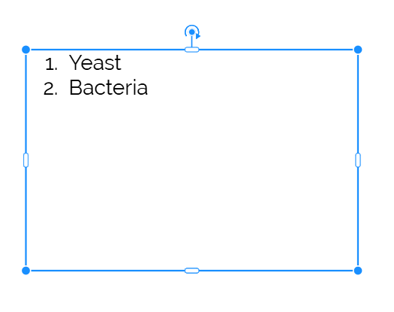This screenshot has height=312, width=394.
Task: Click the right border line of the text box
Action: 358,214
